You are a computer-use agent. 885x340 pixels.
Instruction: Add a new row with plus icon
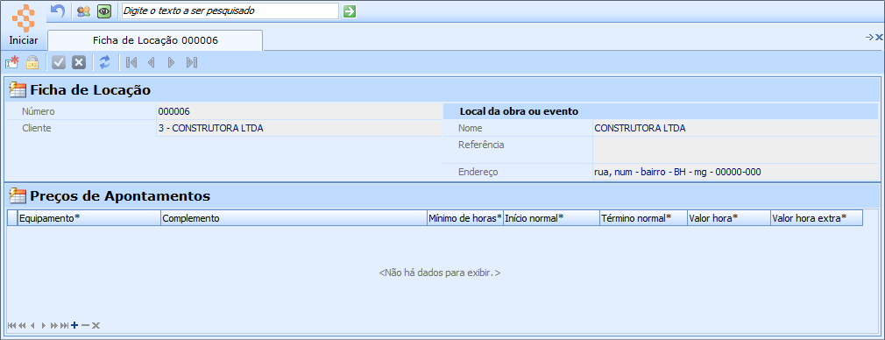coord(74,325)
